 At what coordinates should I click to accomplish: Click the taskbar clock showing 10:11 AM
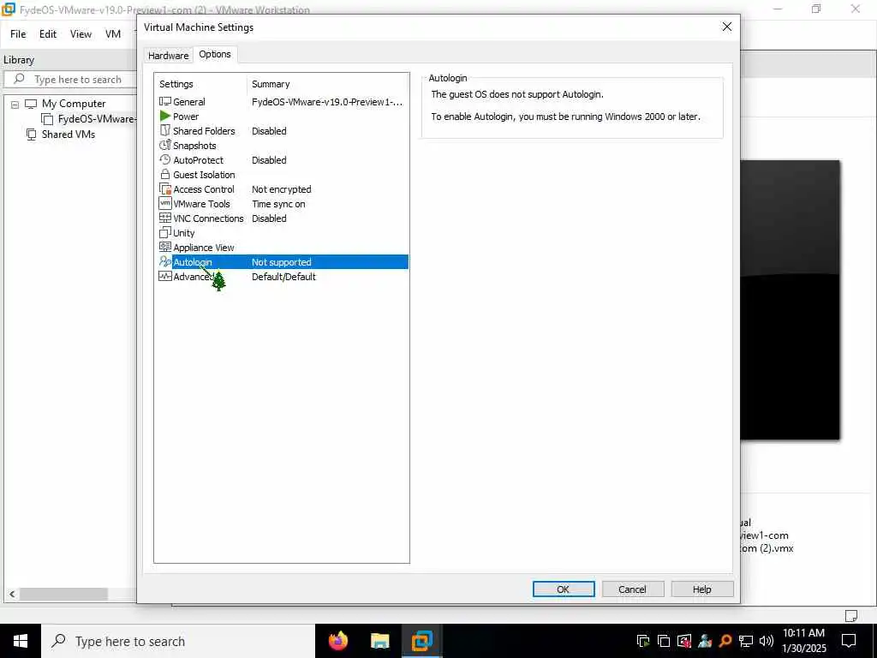pos(803,641)
